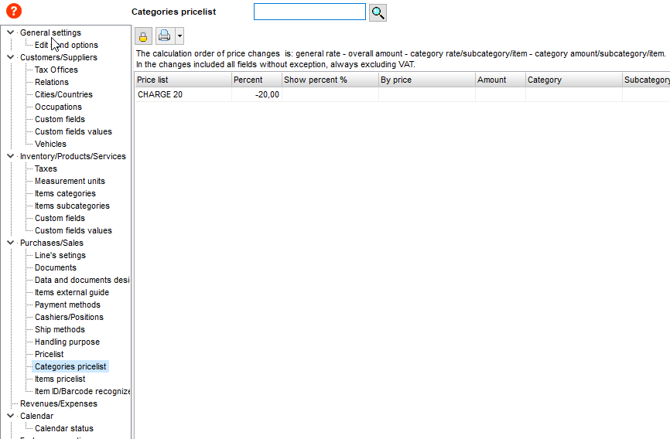Collapse the Calendar tree node
670x439 pixels.
[x=11, y=416]
